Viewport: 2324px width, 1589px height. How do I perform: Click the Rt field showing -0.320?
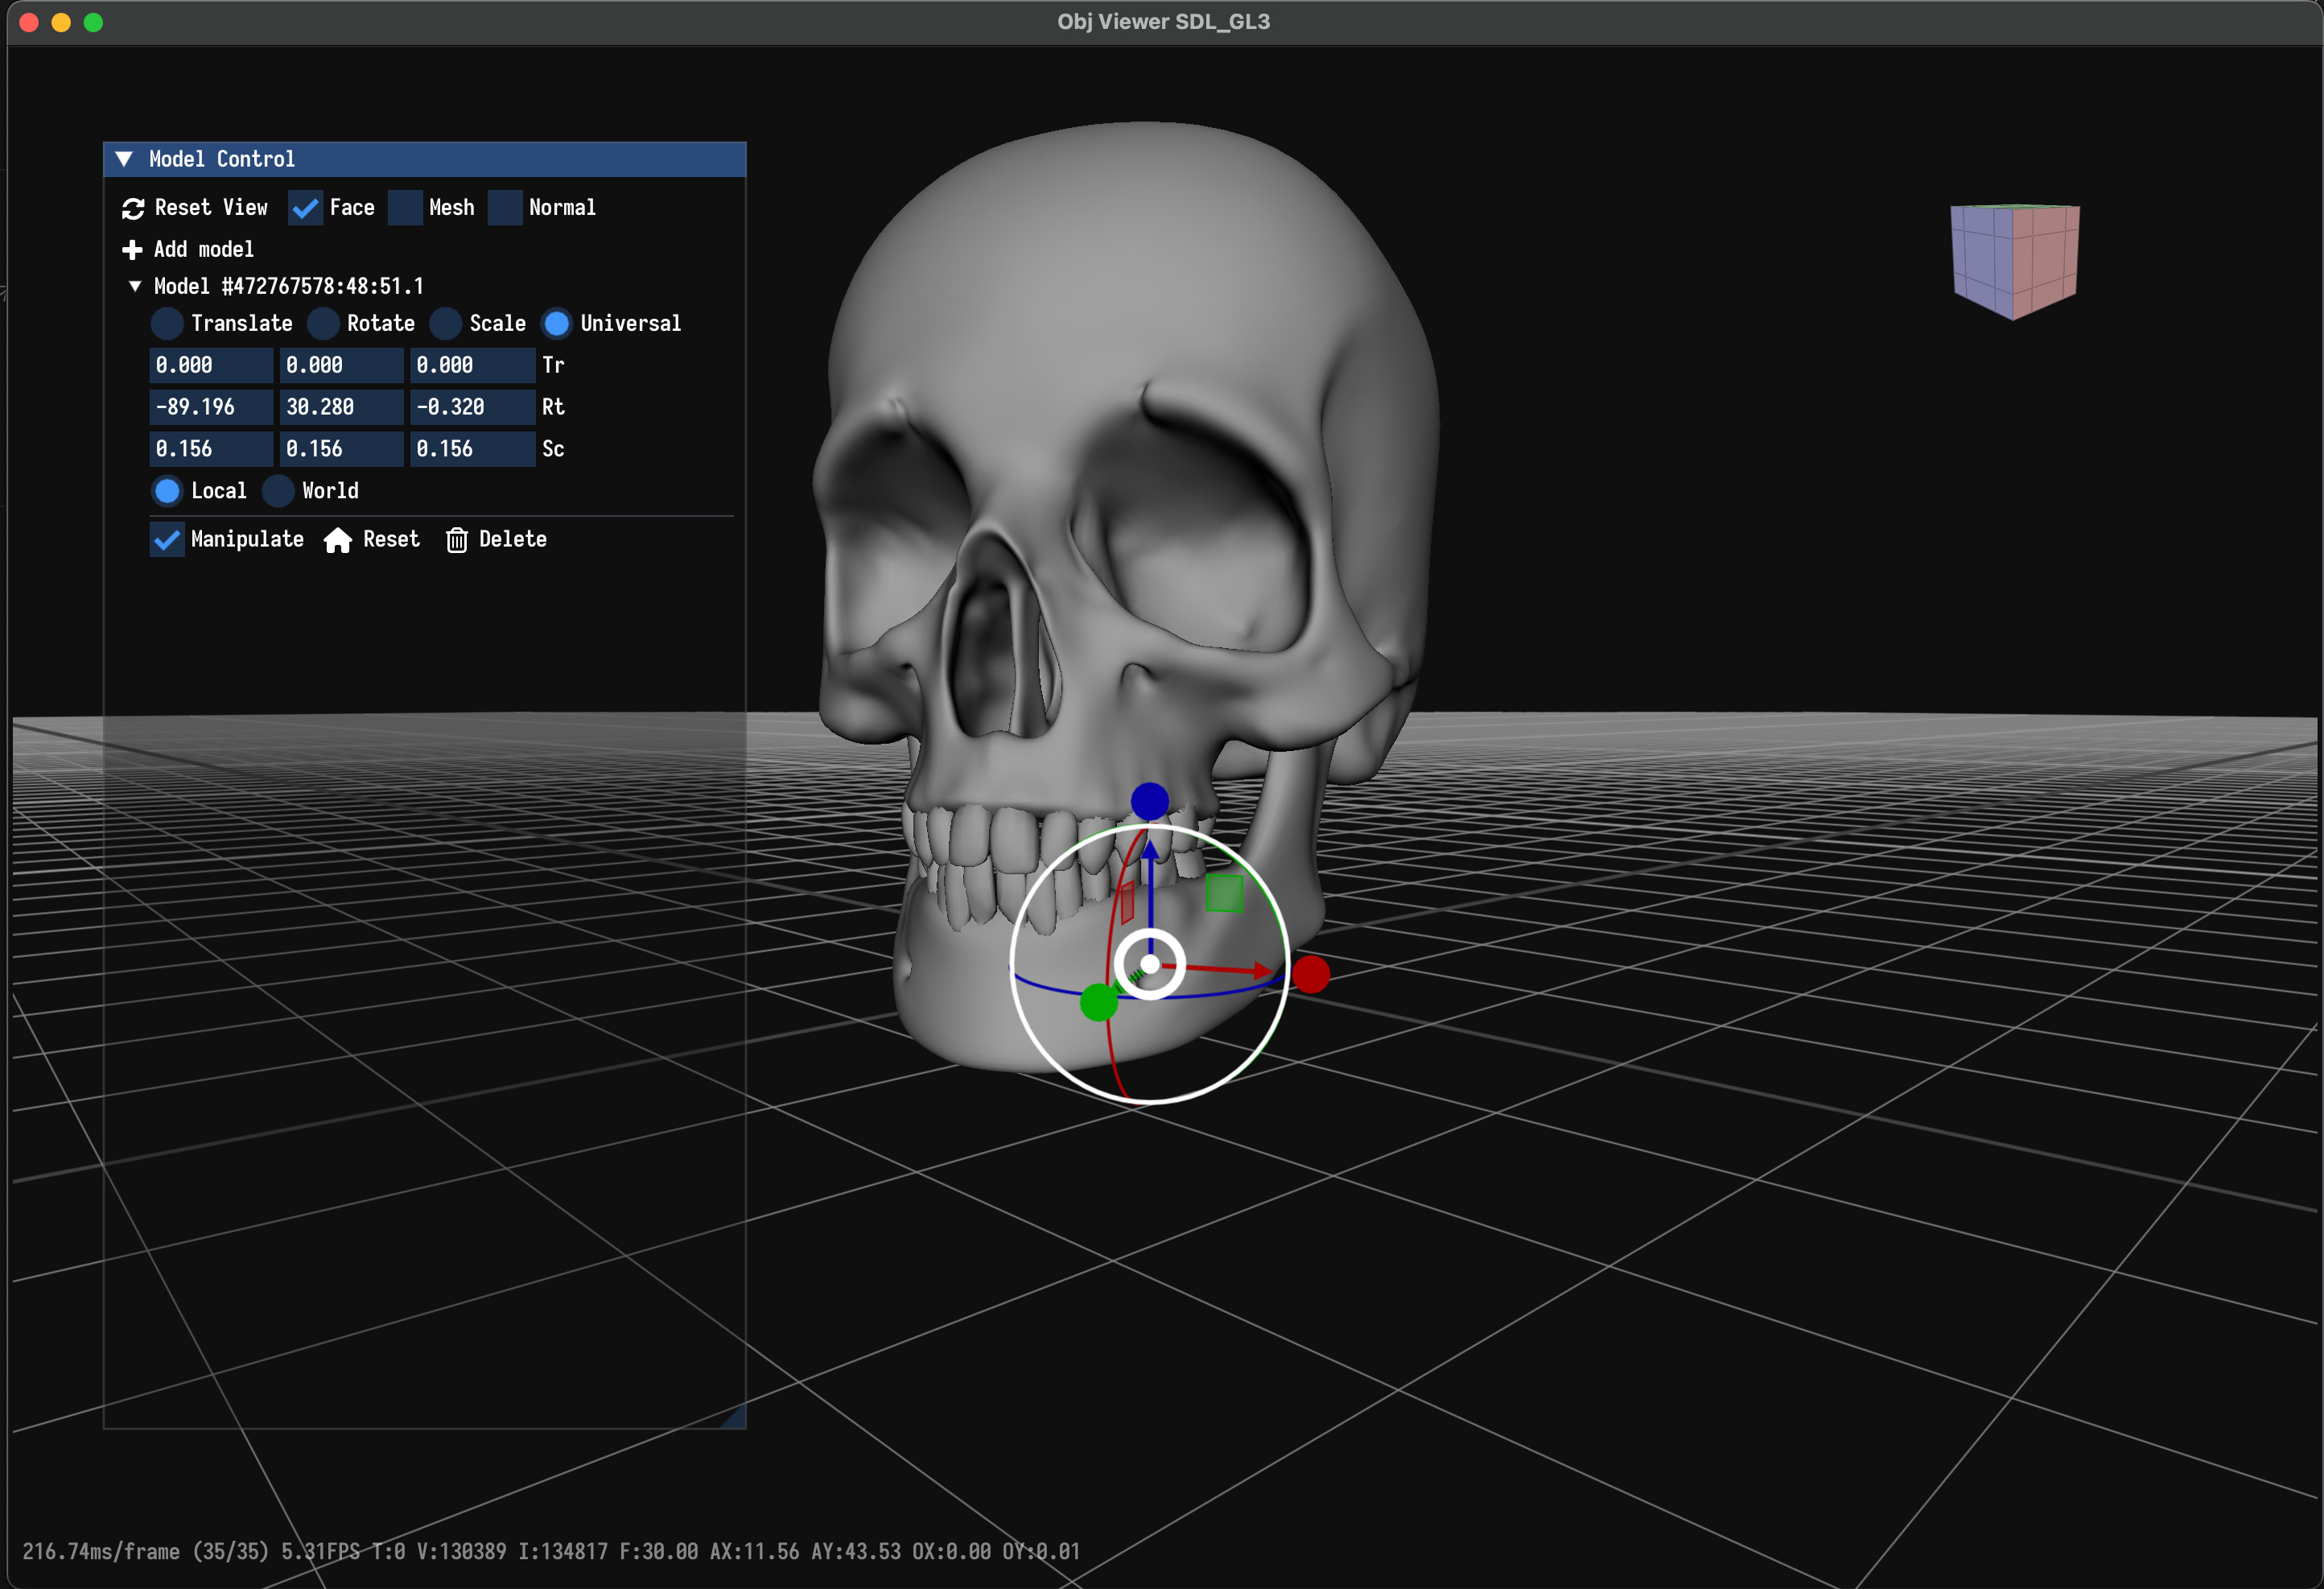472,407
